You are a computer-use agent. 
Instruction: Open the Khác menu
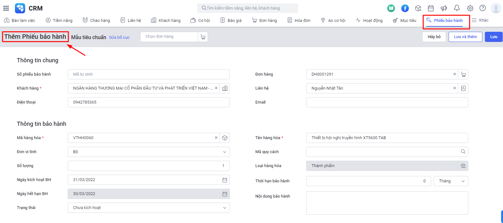pos(480,20)
